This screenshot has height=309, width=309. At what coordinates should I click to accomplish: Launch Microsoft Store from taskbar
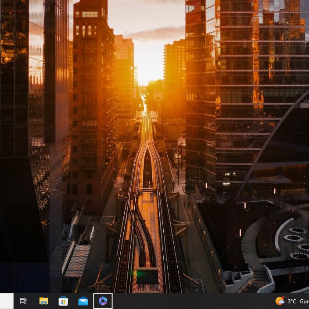pos(63,301)
